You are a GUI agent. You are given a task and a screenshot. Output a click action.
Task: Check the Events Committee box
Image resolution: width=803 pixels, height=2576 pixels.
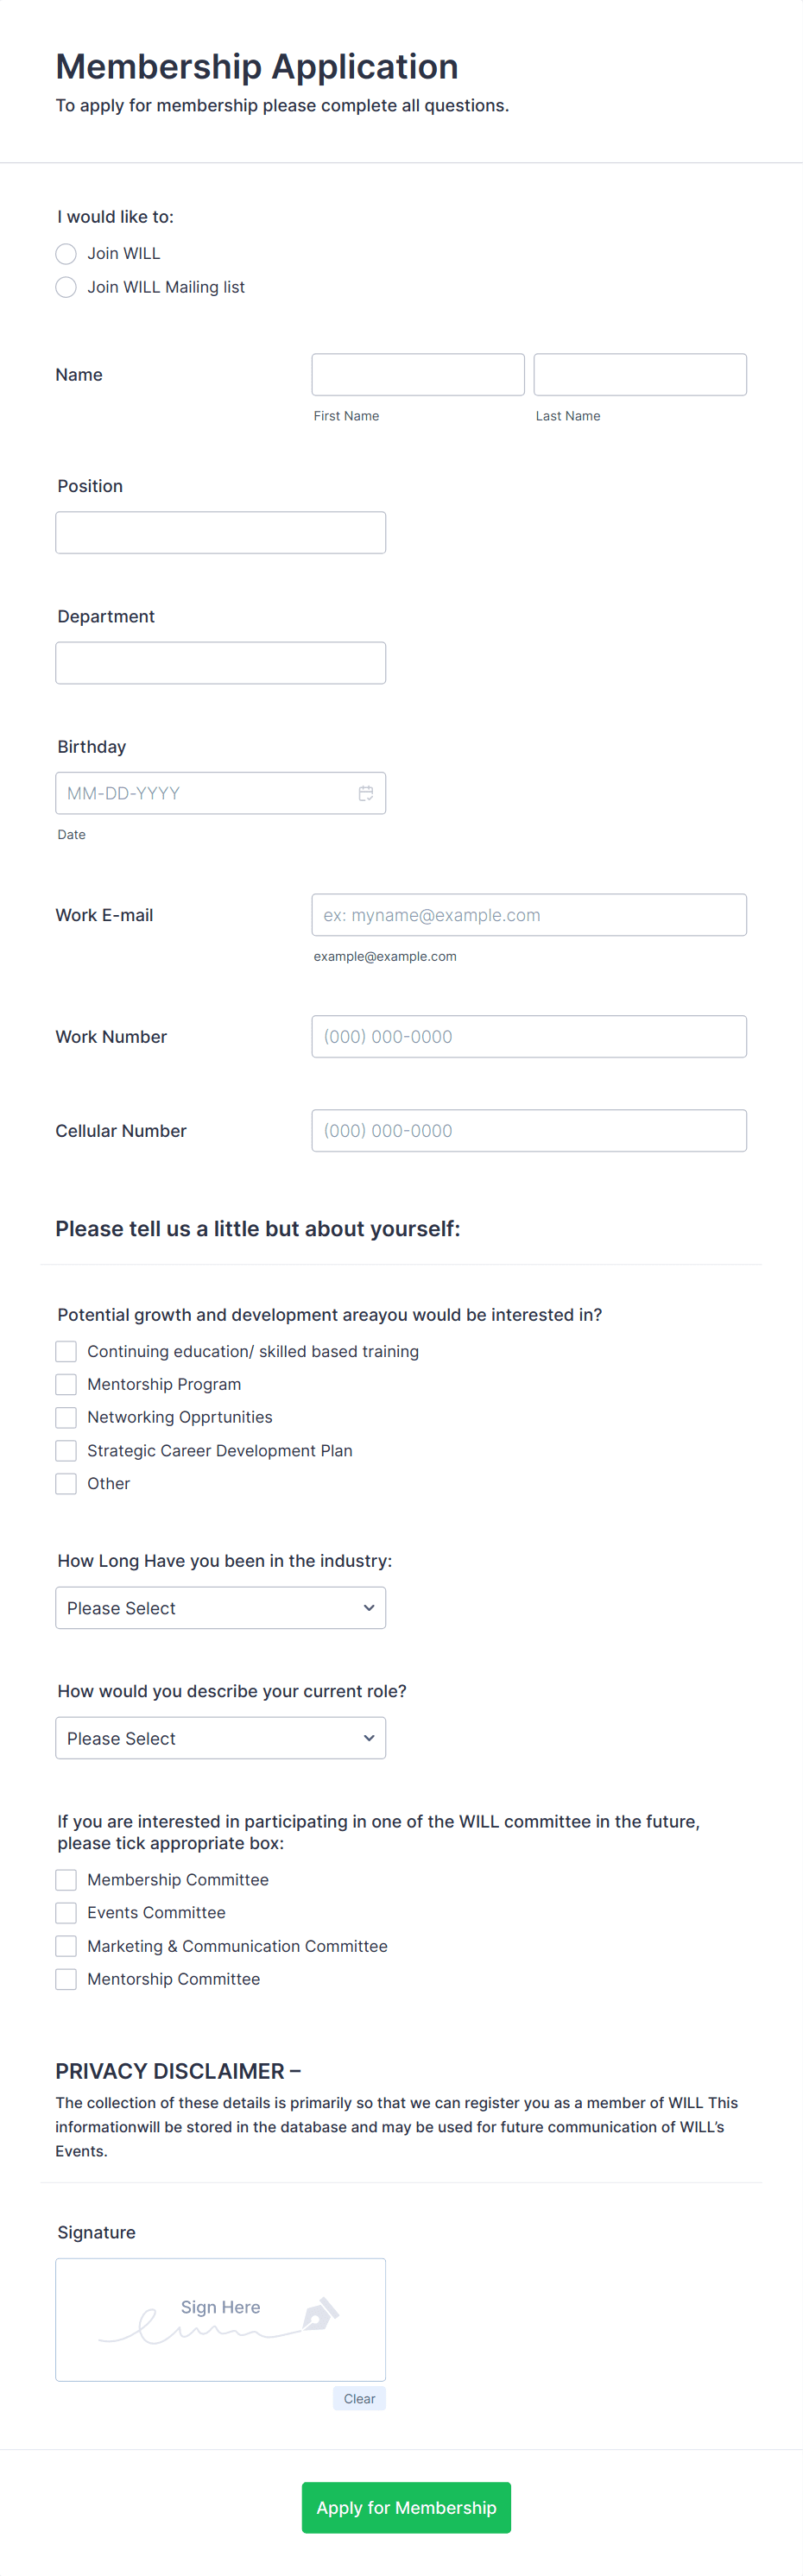tap(66, 1913)
